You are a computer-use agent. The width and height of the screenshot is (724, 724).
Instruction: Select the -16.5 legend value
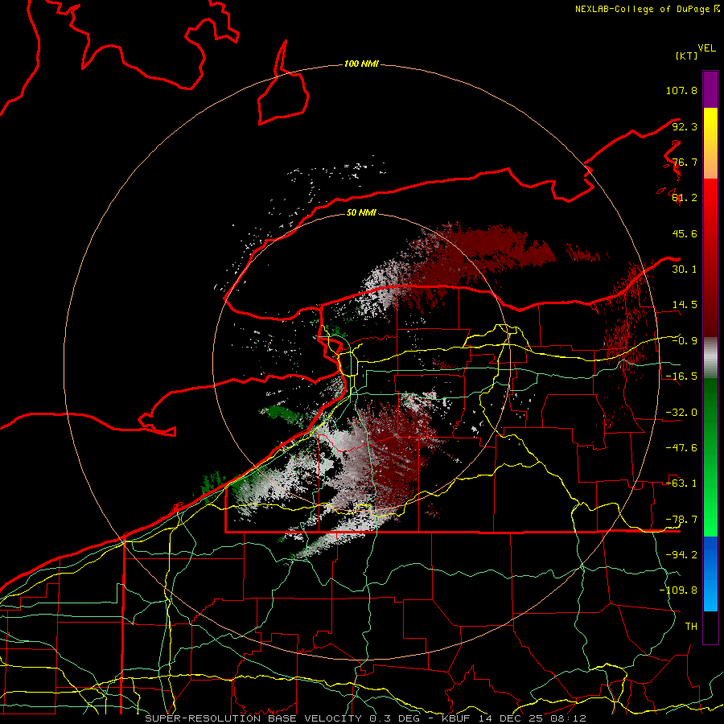[x=681, y=376]
